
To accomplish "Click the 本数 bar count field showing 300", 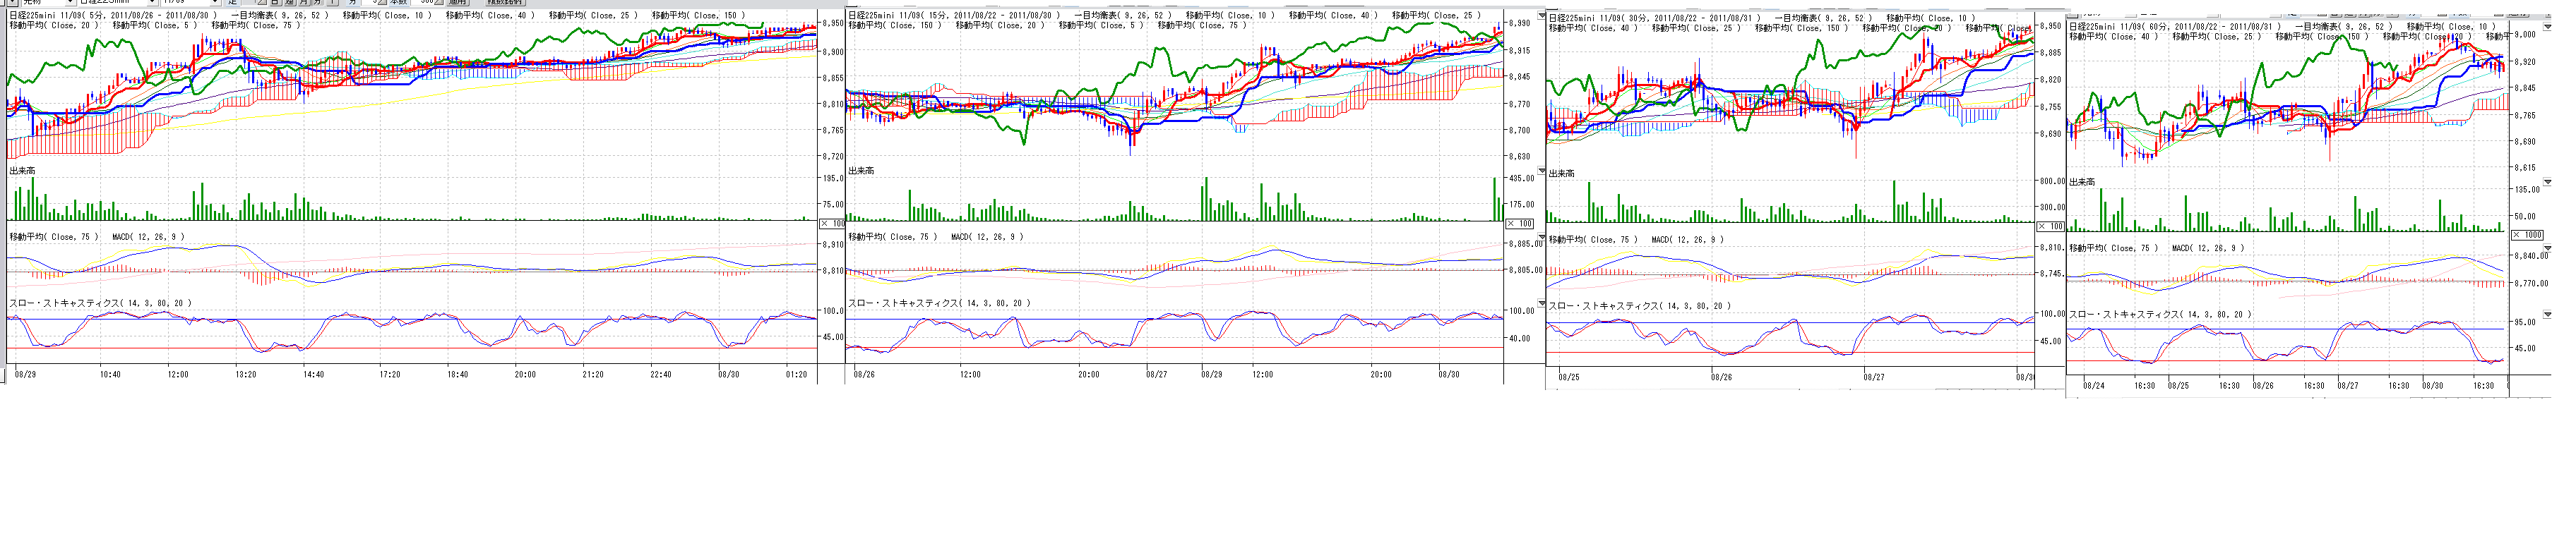I will (x=427, y=3).
